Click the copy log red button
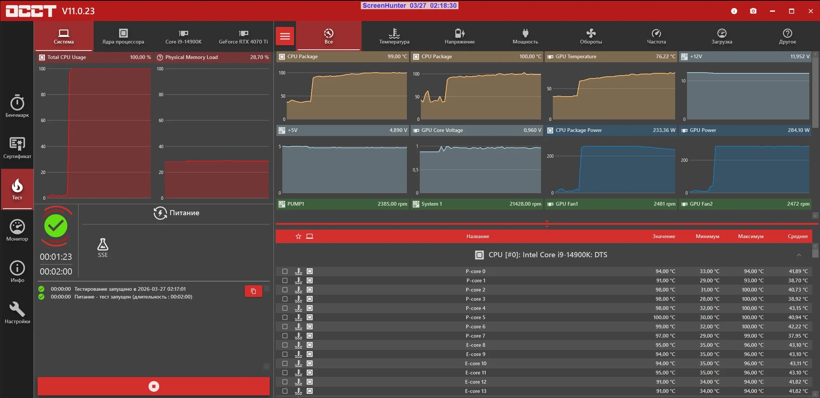This screenshot has width=820, height=398. [253, 291]
